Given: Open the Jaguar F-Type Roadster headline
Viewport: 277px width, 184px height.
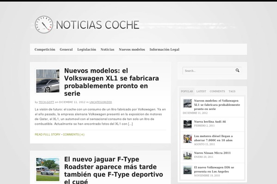Looking at the screenshot, I should [114, 170].
